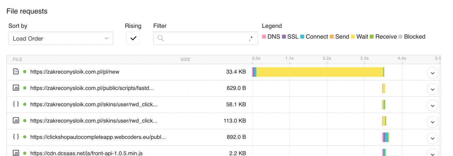Click the JS icon for the rwd_click script, 113.0 KB
Screen dimensions: 453x156
[16, 121]
